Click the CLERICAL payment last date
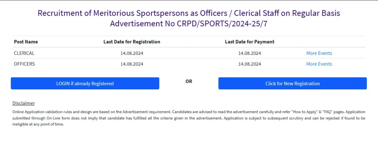 (250, 53)
